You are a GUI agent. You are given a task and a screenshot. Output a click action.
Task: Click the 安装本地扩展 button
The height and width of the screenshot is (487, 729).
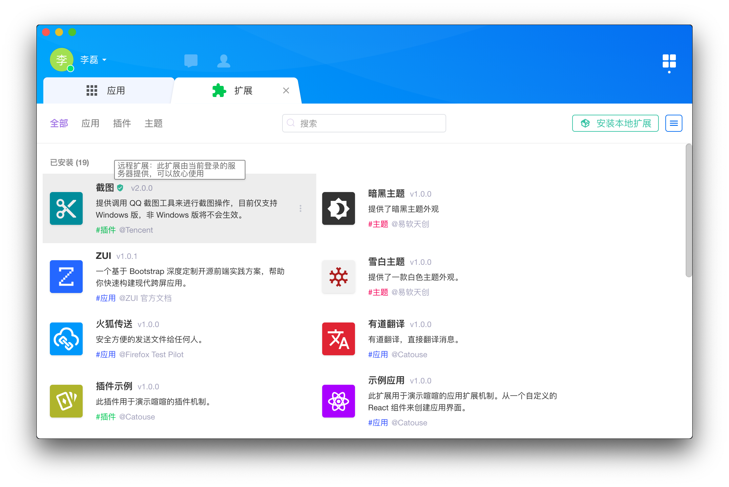point(615,123)
